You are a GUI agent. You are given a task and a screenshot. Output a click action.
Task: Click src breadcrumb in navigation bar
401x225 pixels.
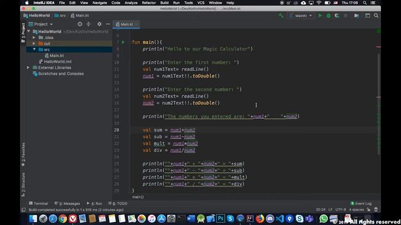click(x=60, y=16)
